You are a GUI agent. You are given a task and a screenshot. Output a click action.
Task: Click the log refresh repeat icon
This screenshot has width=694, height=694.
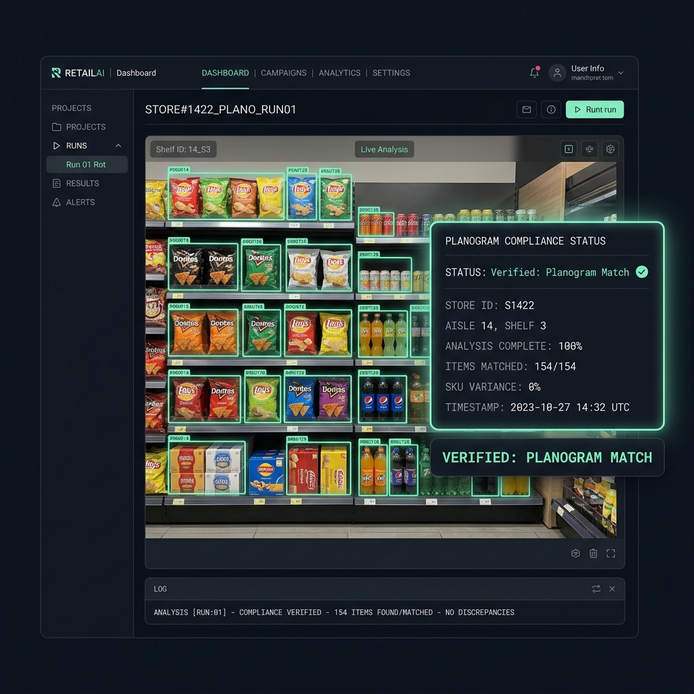(596, 589)
